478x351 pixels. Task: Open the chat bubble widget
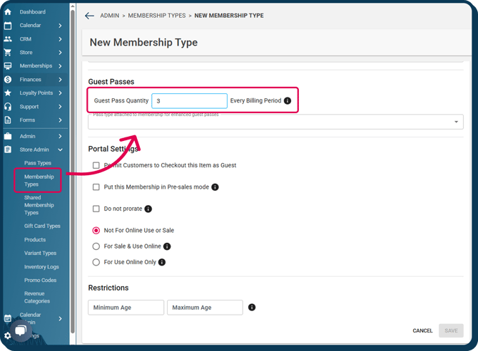21,331
